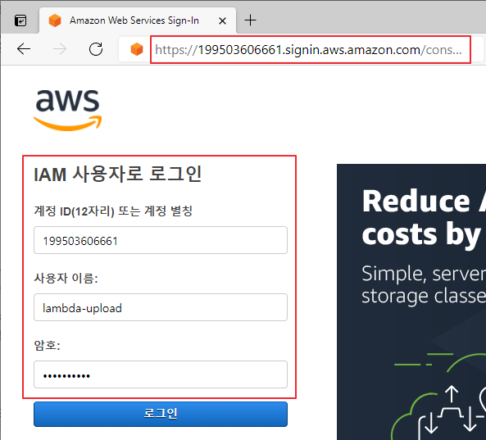Open a new browser tab
This screenshot has height=440, width=486.
click(250, 20)
